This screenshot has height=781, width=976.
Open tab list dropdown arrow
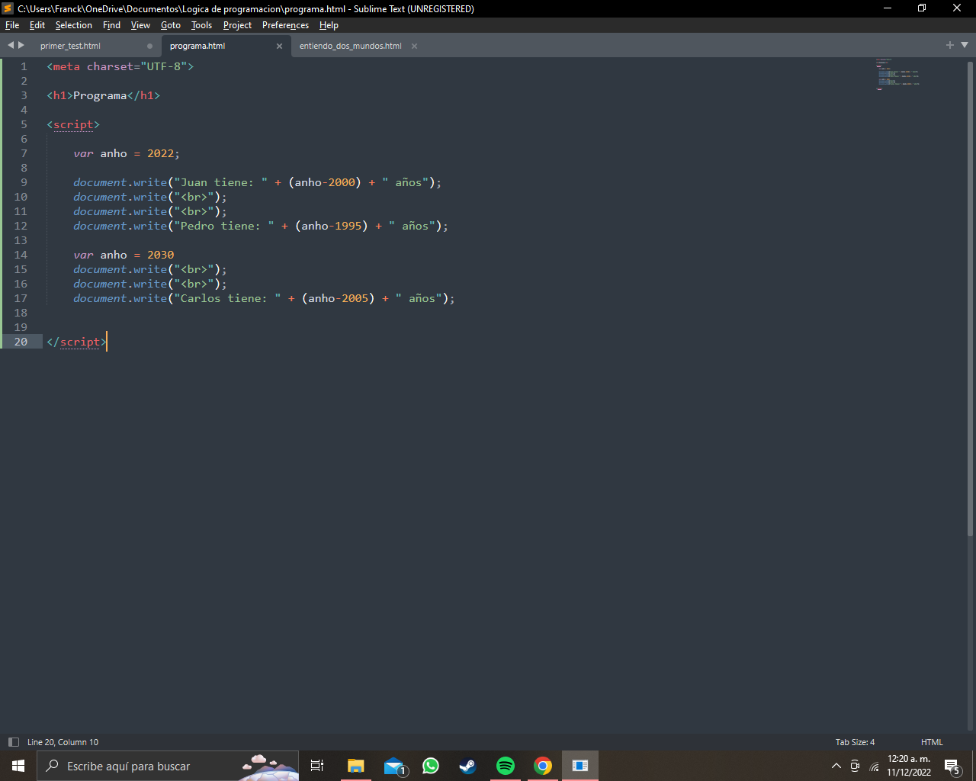(965, 45)
